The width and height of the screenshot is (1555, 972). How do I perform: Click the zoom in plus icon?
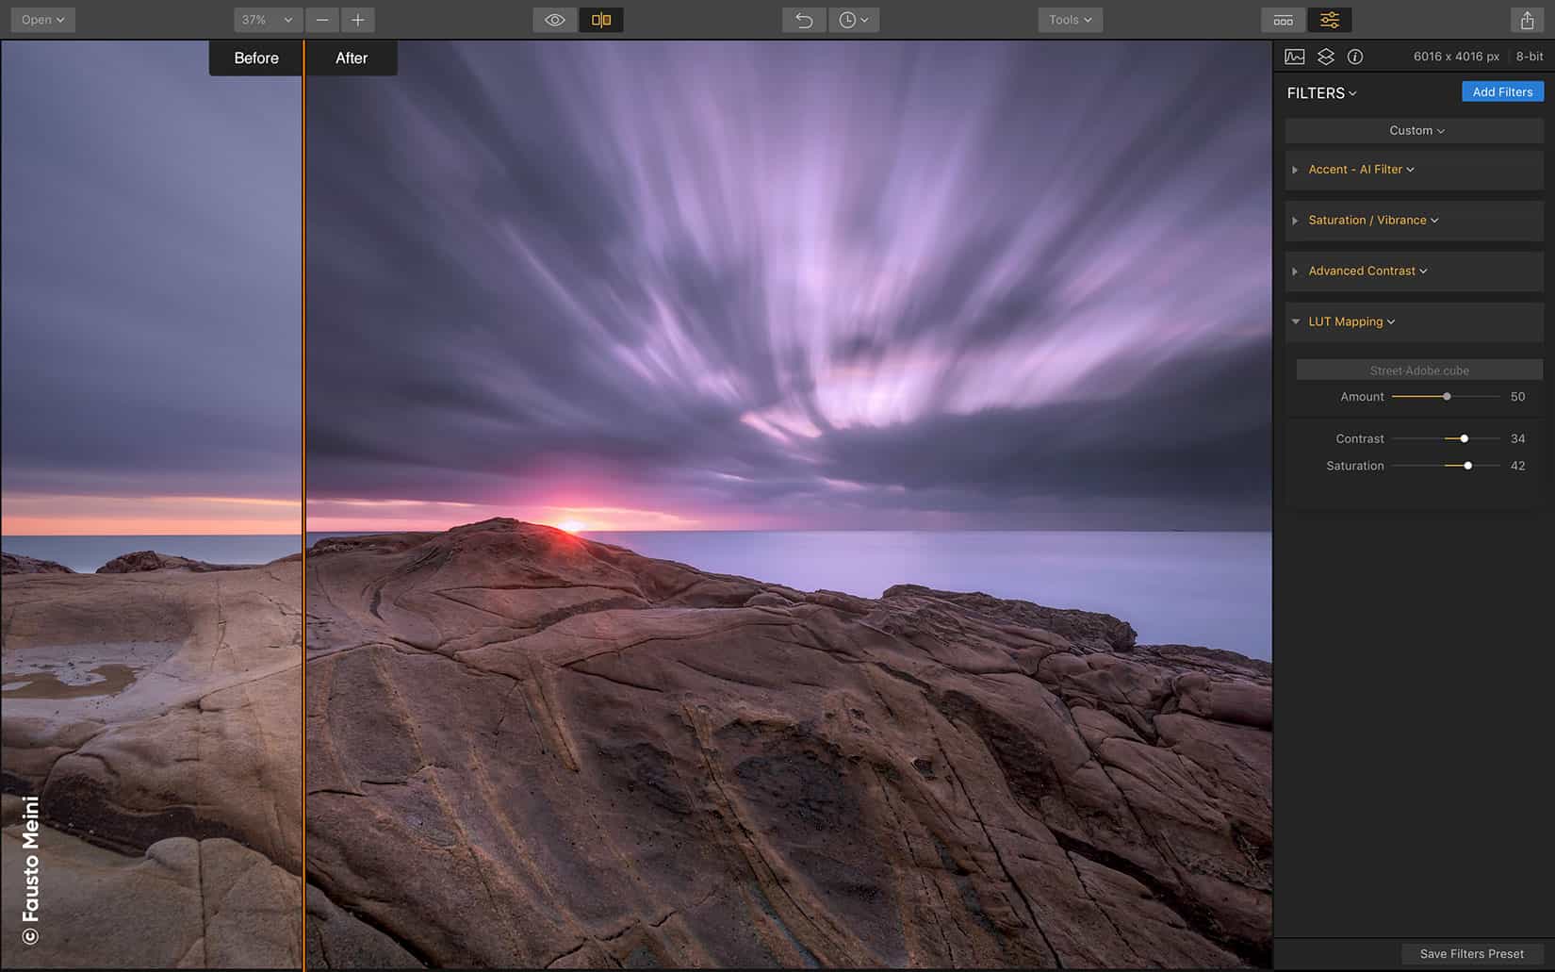[x=358, y=20]
